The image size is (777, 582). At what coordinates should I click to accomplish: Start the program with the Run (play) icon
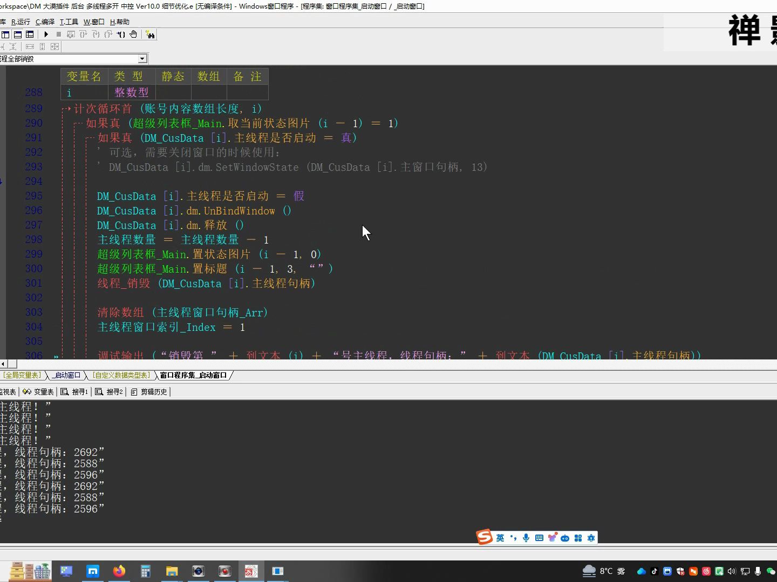46,34
